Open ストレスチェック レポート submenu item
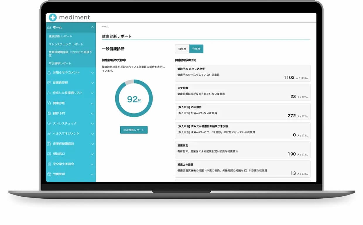This screenshot has width=363, height=225. tap(66, 44)
